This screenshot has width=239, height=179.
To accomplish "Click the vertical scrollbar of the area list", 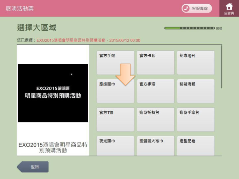I will (x=221, y=67).
